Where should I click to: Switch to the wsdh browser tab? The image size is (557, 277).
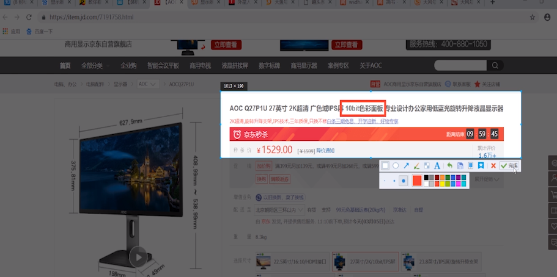353,3
